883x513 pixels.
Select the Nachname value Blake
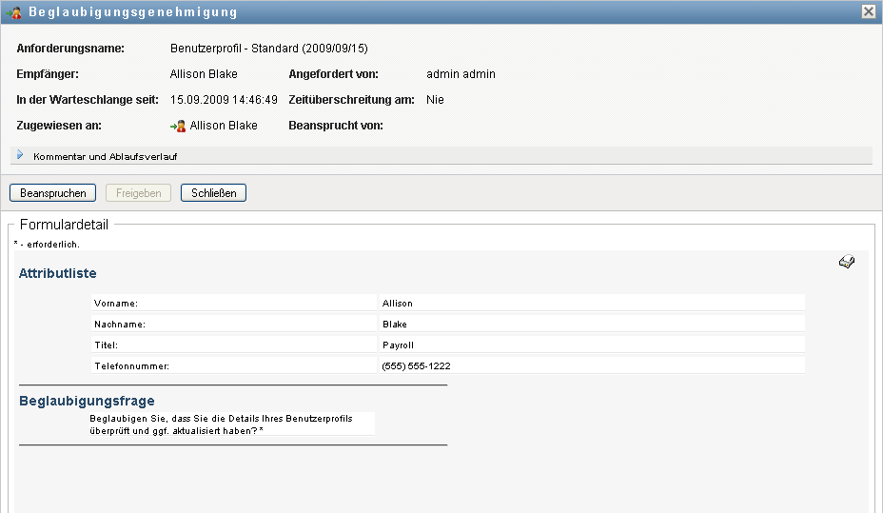click(394, 325)
